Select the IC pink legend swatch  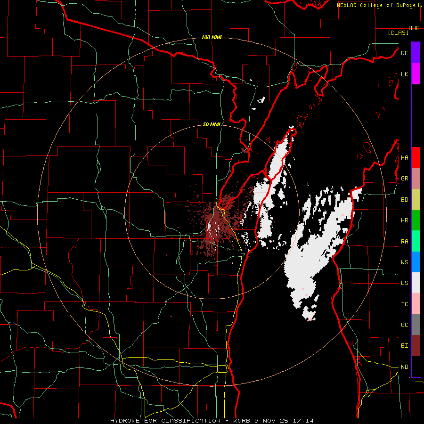point(416,304)
